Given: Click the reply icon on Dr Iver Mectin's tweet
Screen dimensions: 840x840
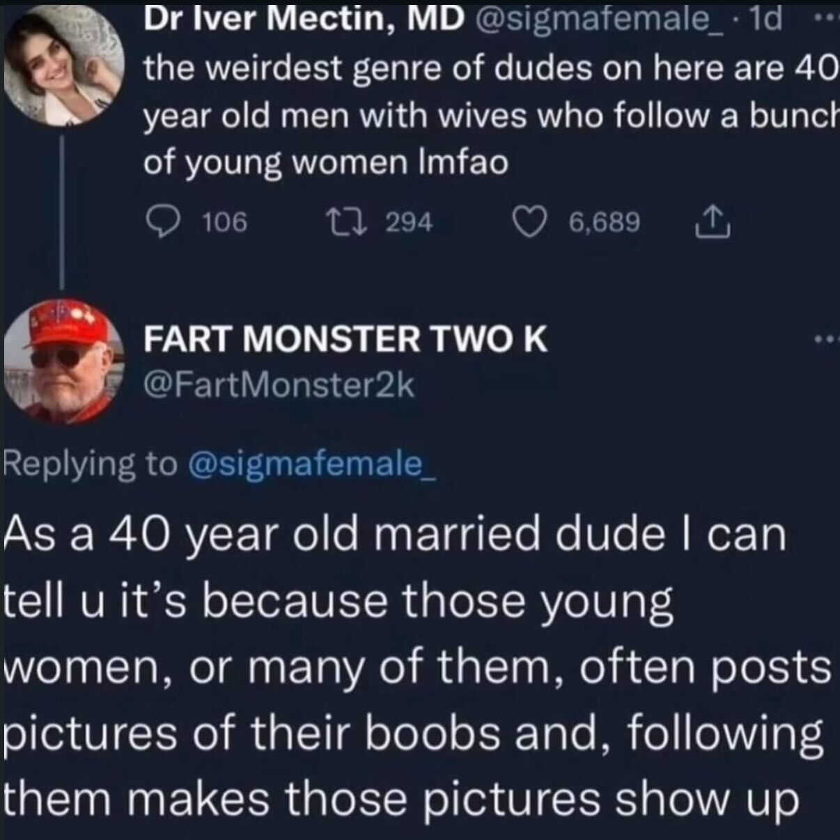Looking at the screenshot, I should [x=164, y=221].
